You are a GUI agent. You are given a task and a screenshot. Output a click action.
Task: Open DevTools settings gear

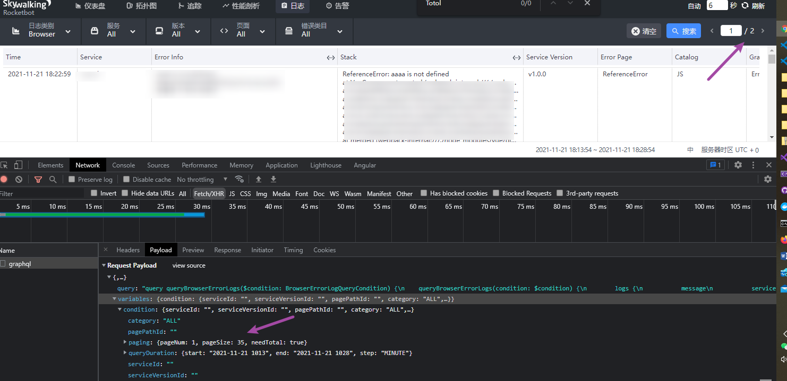pos(738,165)
